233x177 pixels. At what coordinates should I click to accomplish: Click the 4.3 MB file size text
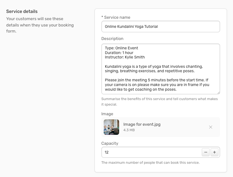coord(129,130)
